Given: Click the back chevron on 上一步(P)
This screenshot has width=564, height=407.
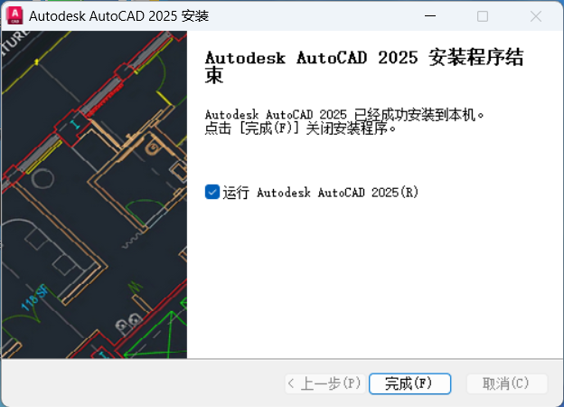Looking at the screenshot, I should tap(291, 383).
